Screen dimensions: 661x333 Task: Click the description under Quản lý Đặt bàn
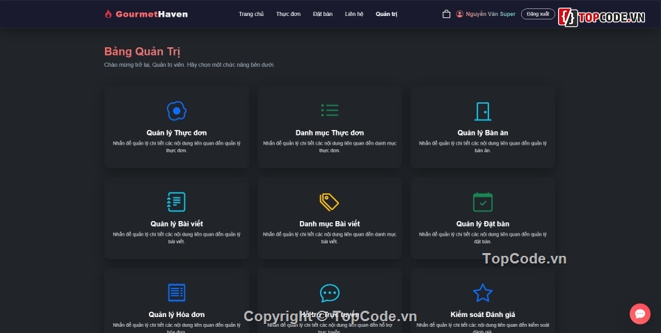(x=483, y=238)
